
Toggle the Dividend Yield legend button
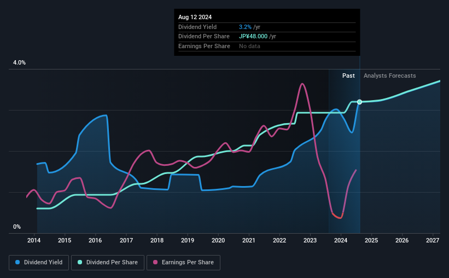click(x=39, y=263)
